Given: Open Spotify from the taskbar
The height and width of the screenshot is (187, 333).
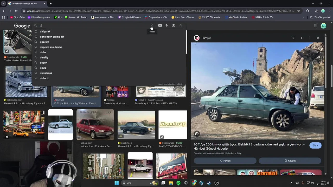Looking at the screenshot, I should pyautogui.click(x=178, y=183).
